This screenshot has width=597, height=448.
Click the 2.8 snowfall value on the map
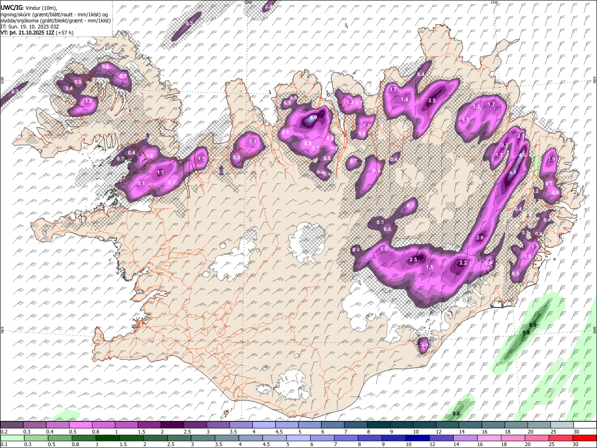point(480,238)
